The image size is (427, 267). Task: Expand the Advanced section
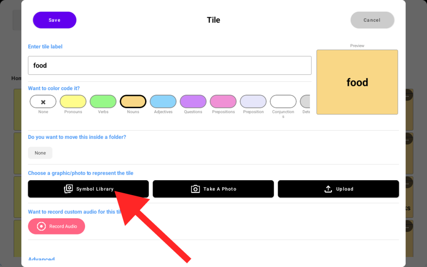coord(41,259)
